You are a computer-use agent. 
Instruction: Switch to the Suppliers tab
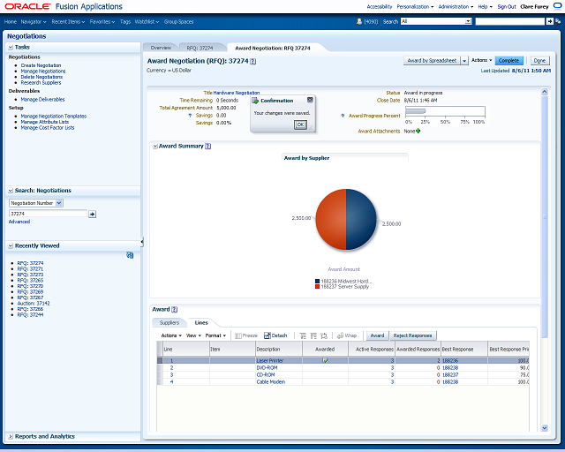[169, 322]
